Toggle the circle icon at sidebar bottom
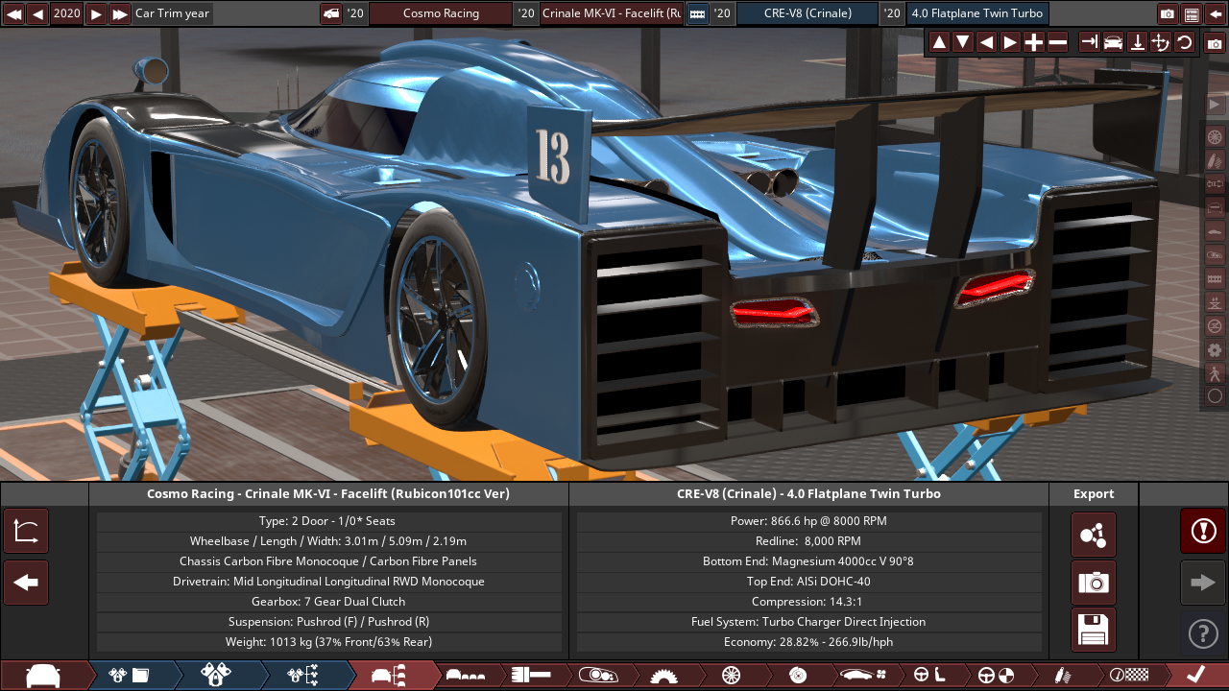 1215,396
